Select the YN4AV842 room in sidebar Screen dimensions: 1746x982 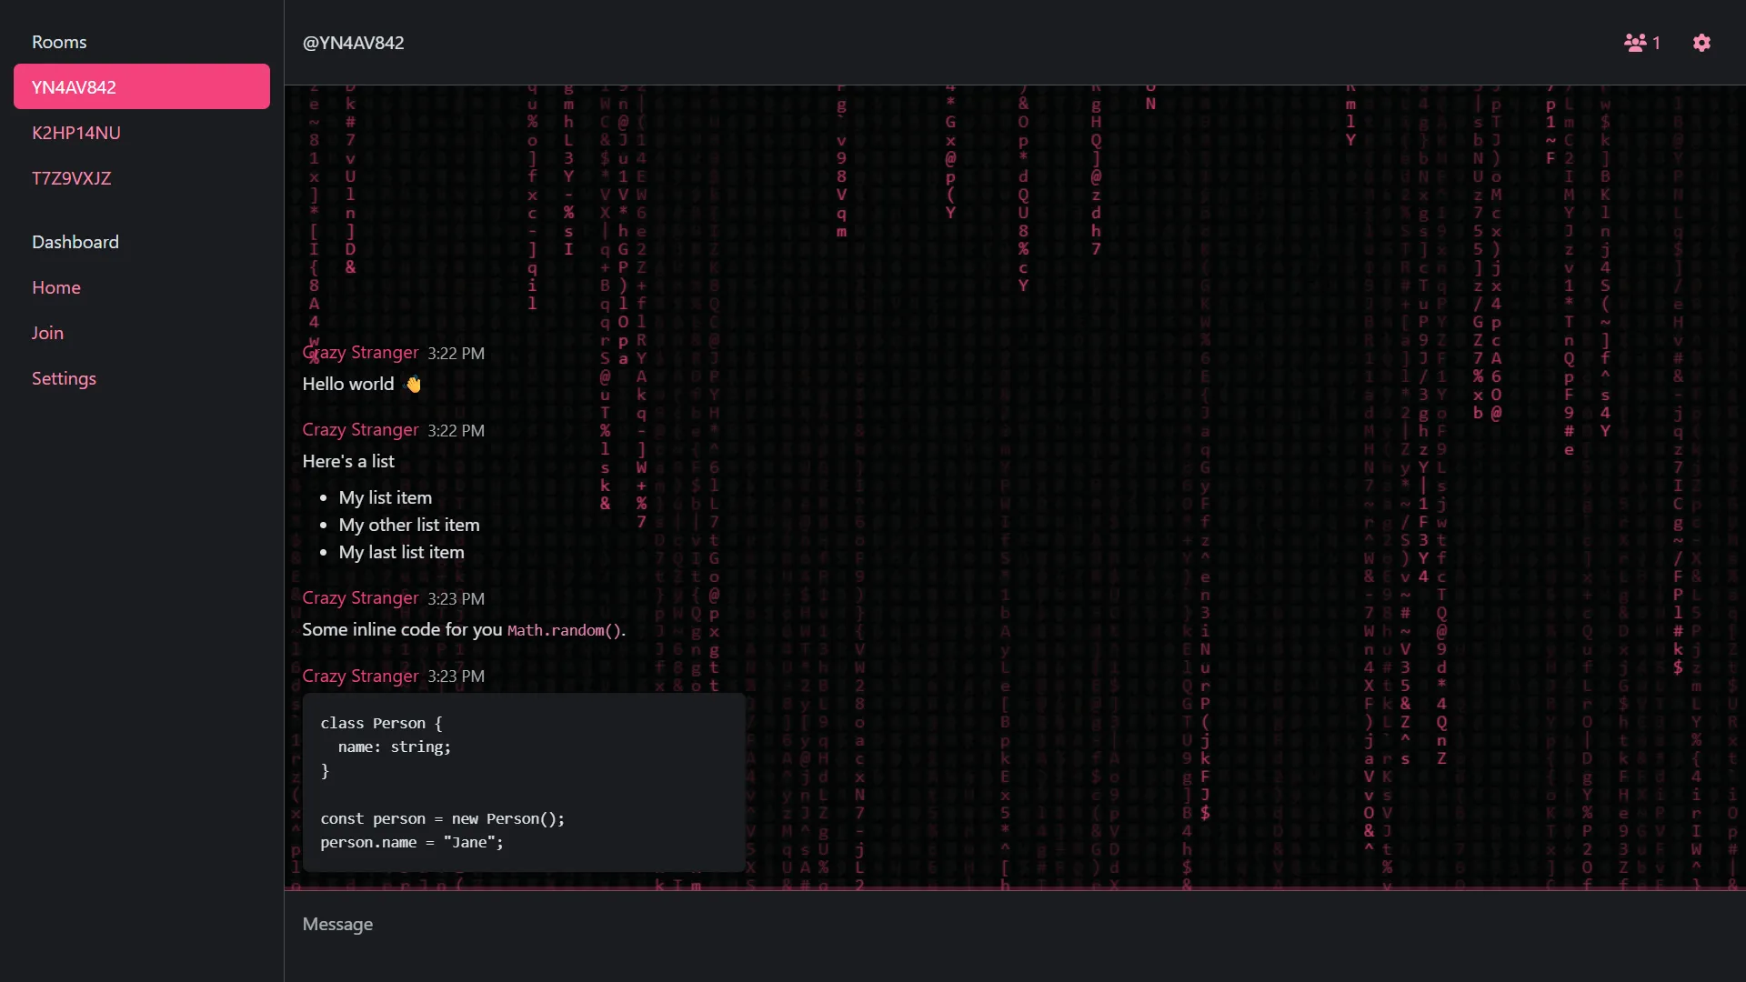[x=141, y=86]
